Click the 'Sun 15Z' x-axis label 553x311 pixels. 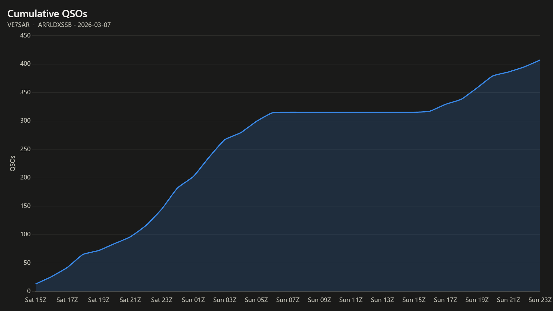click(x=414, y=300)
